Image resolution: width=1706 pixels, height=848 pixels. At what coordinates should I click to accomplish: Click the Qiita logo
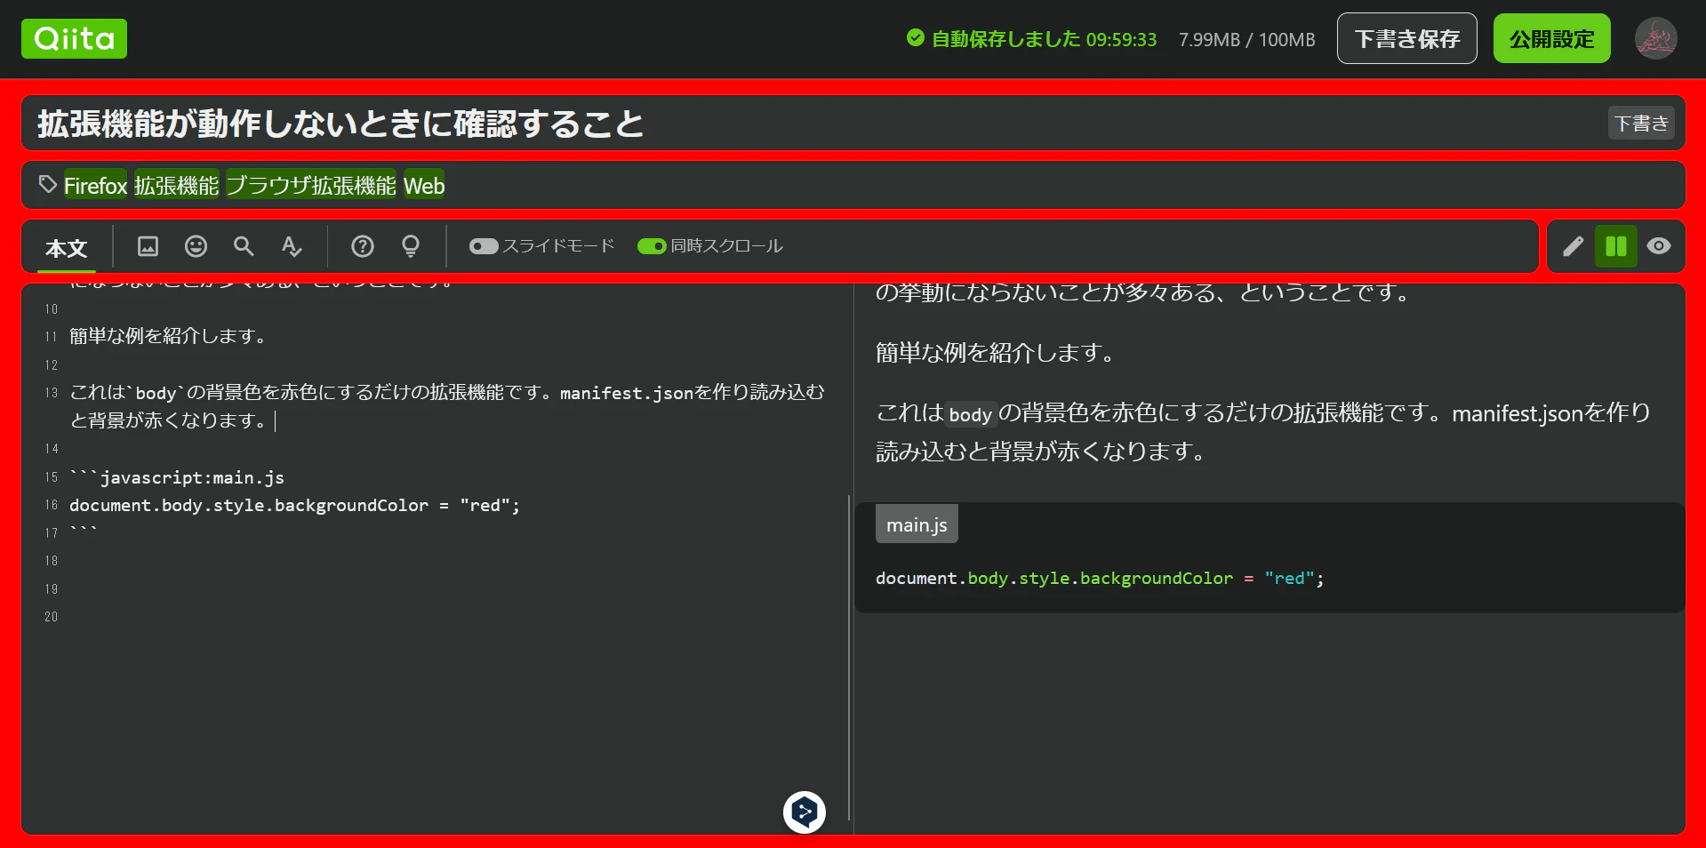(x=74, y=39)
